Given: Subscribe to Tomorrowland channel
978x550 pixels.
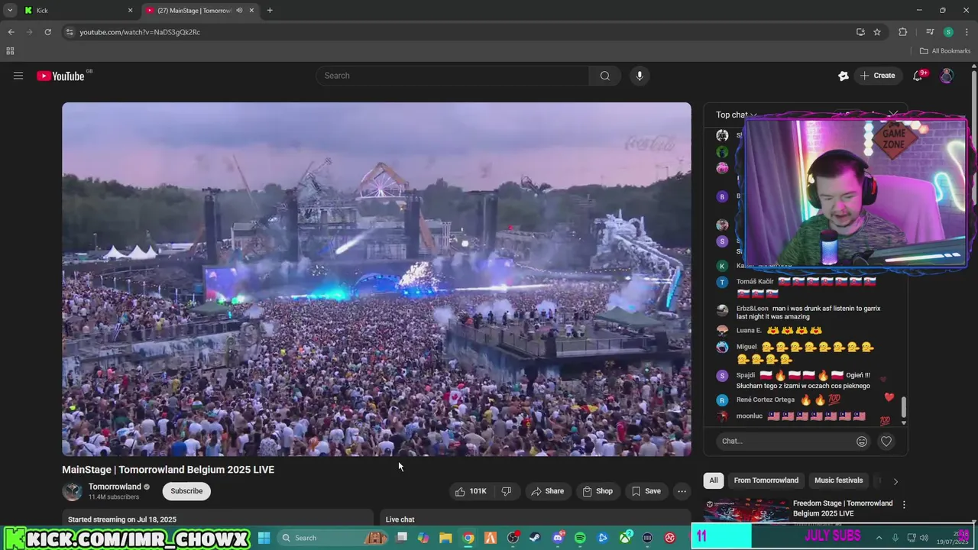Looking at the screenshot, I should point(186,491).
